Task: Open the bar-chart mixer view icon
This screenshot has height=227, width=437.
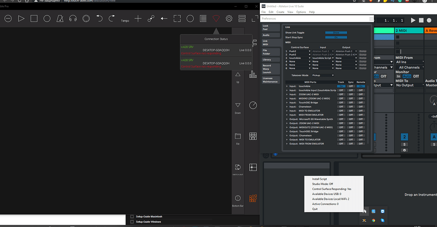Action: (x=253, y=74)
